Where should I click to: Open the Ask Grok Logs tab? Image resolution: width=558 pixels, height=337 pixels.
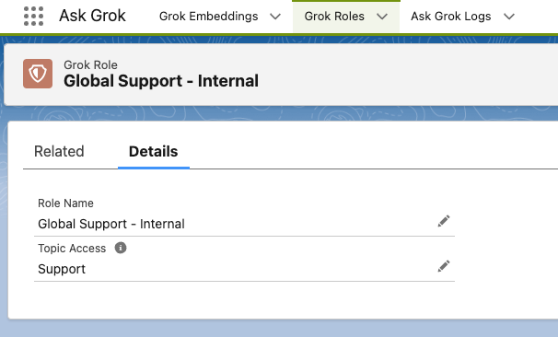[x=451, y=17]
